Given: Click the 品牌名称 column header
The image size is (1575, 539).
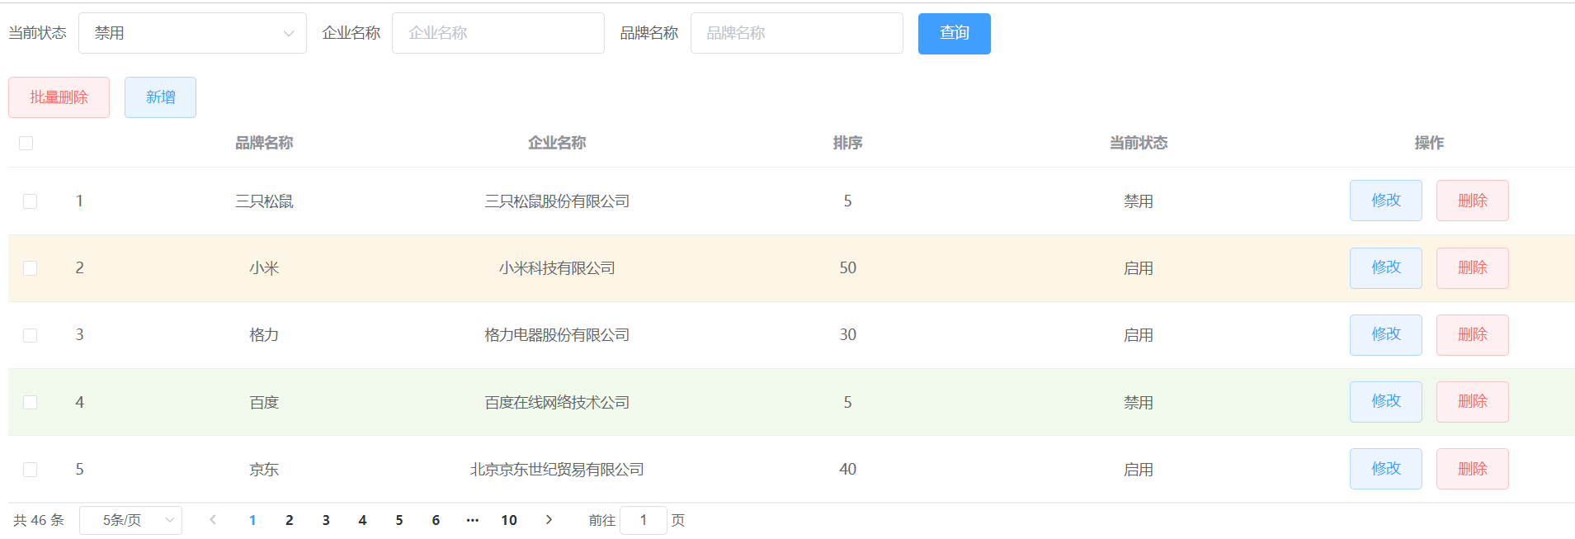Looking at the screenshot, I should (x=264, y=143).
